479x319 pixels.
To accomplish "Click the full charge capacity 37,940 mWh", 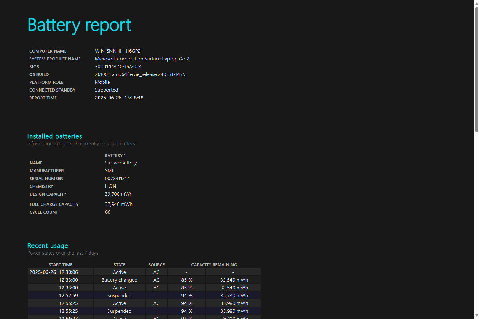I will pyautogui.click(x=119, y=204).
